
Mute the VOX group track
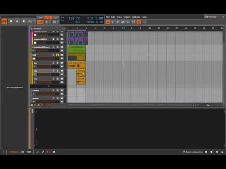[62, 55]
